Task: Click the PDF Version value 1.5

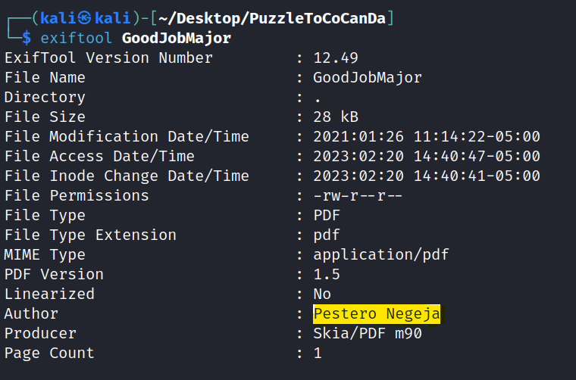Action: tap(327, 274)
